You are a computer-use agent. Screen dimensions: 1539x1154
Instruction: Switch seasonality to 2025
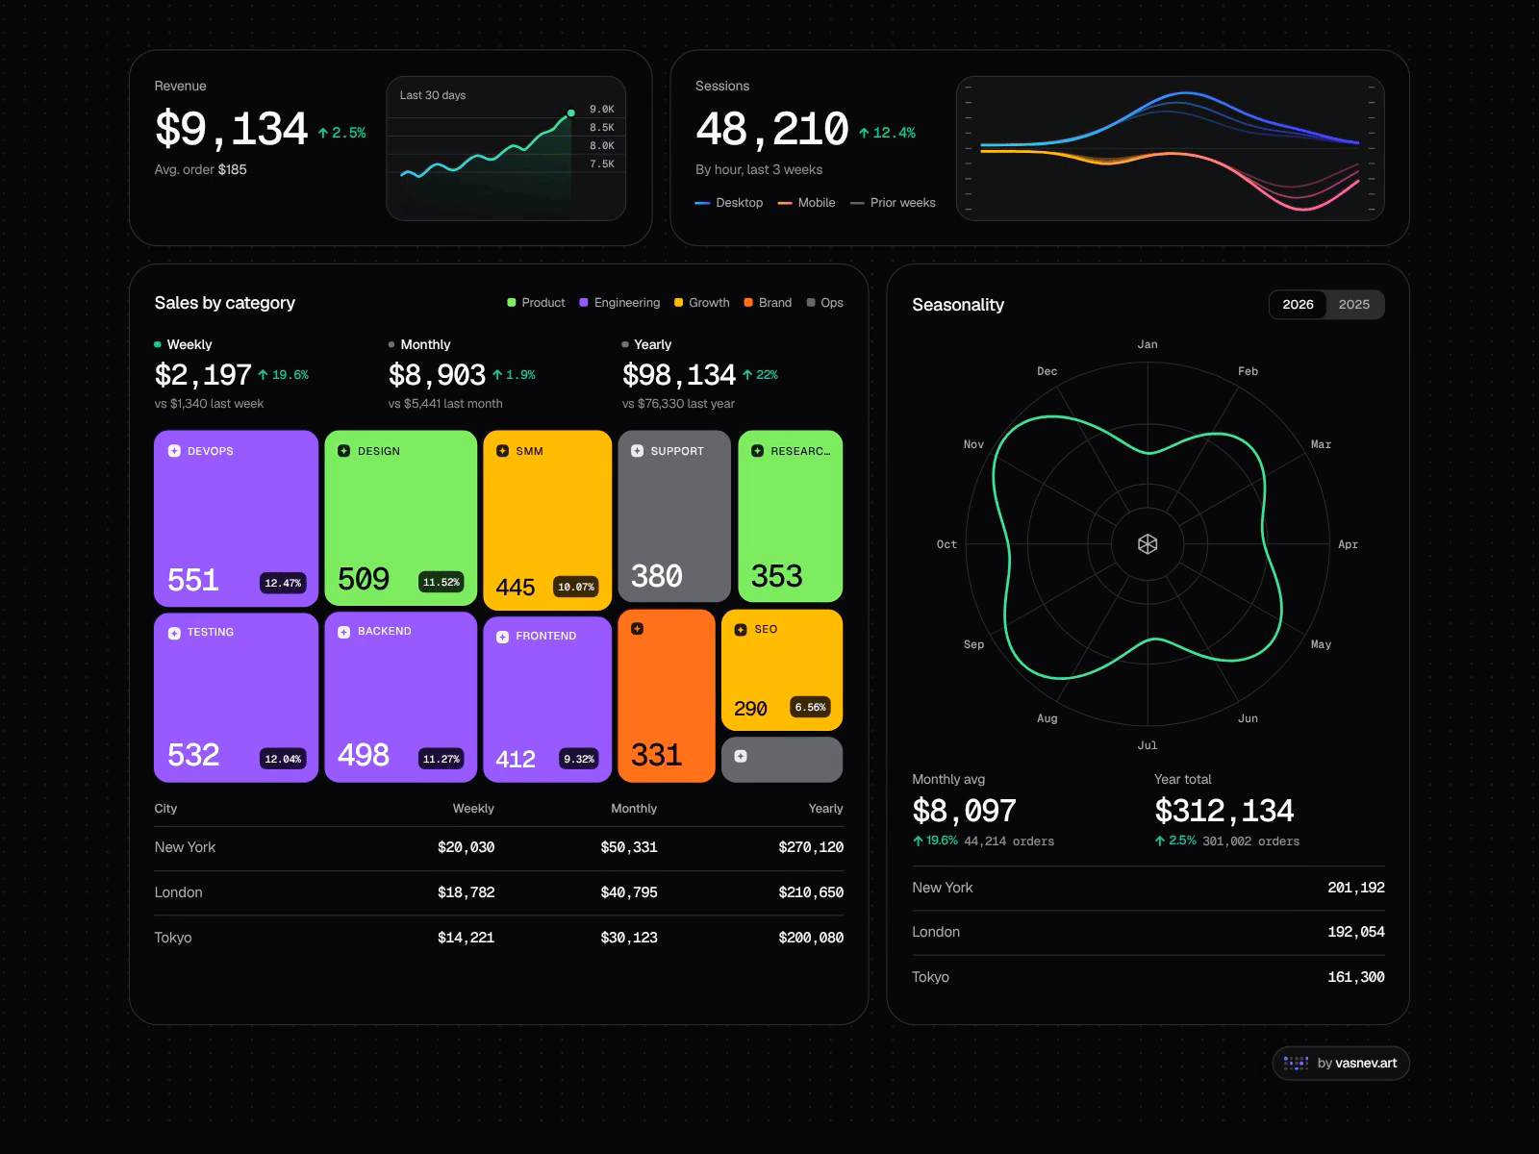(x=1354, y=304)
